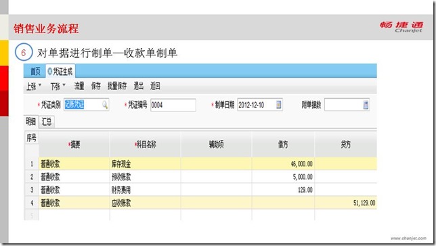Select the 应收账款 cell in row 4
Image resolution: width=436 pixels, height=246 pixels.
click(145, 203)
